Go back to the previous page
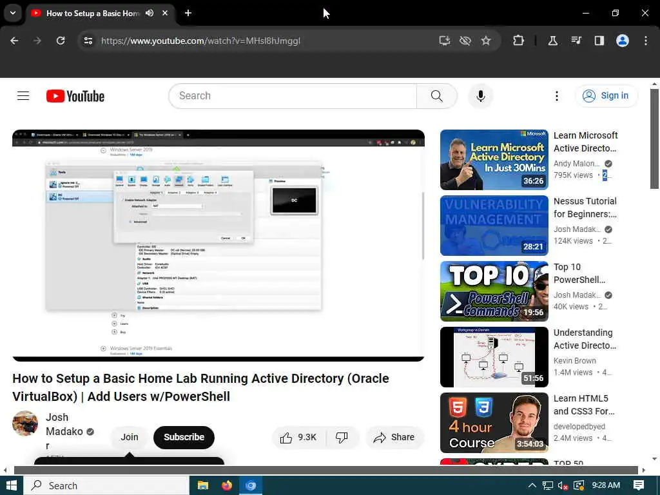The width and height of the screenshot is (660, 495). tap(14, 41)
